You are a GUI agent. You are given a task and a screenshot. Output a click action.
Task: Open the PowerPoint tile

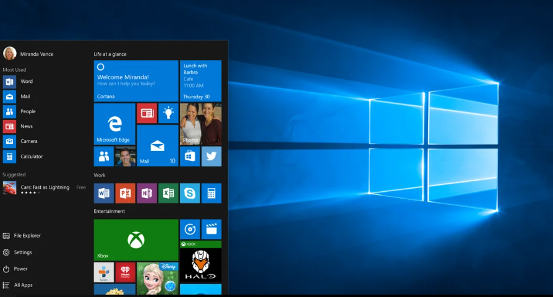(x=125, y=193)
